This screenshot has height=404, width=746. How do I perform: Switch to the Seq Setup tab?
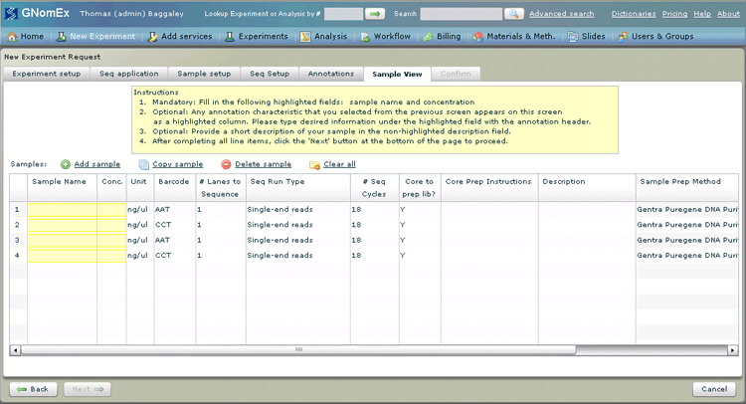[270, 74]
